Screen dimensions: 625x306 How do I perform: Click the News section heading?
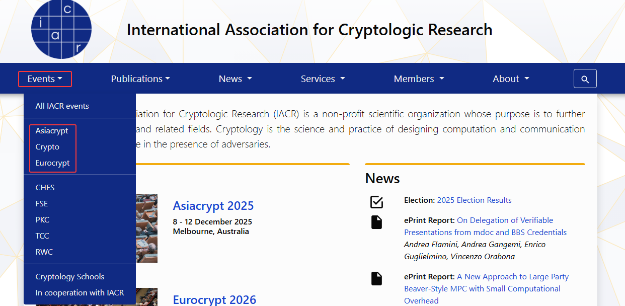click(x=382, y=179)
